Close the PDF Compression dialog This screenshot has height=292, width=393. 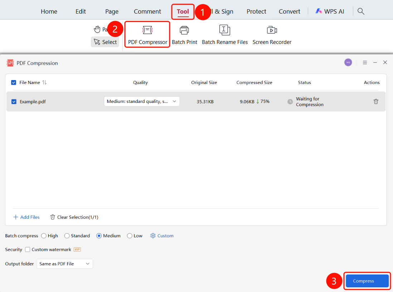pyautogui.click(x=385, y=62)
